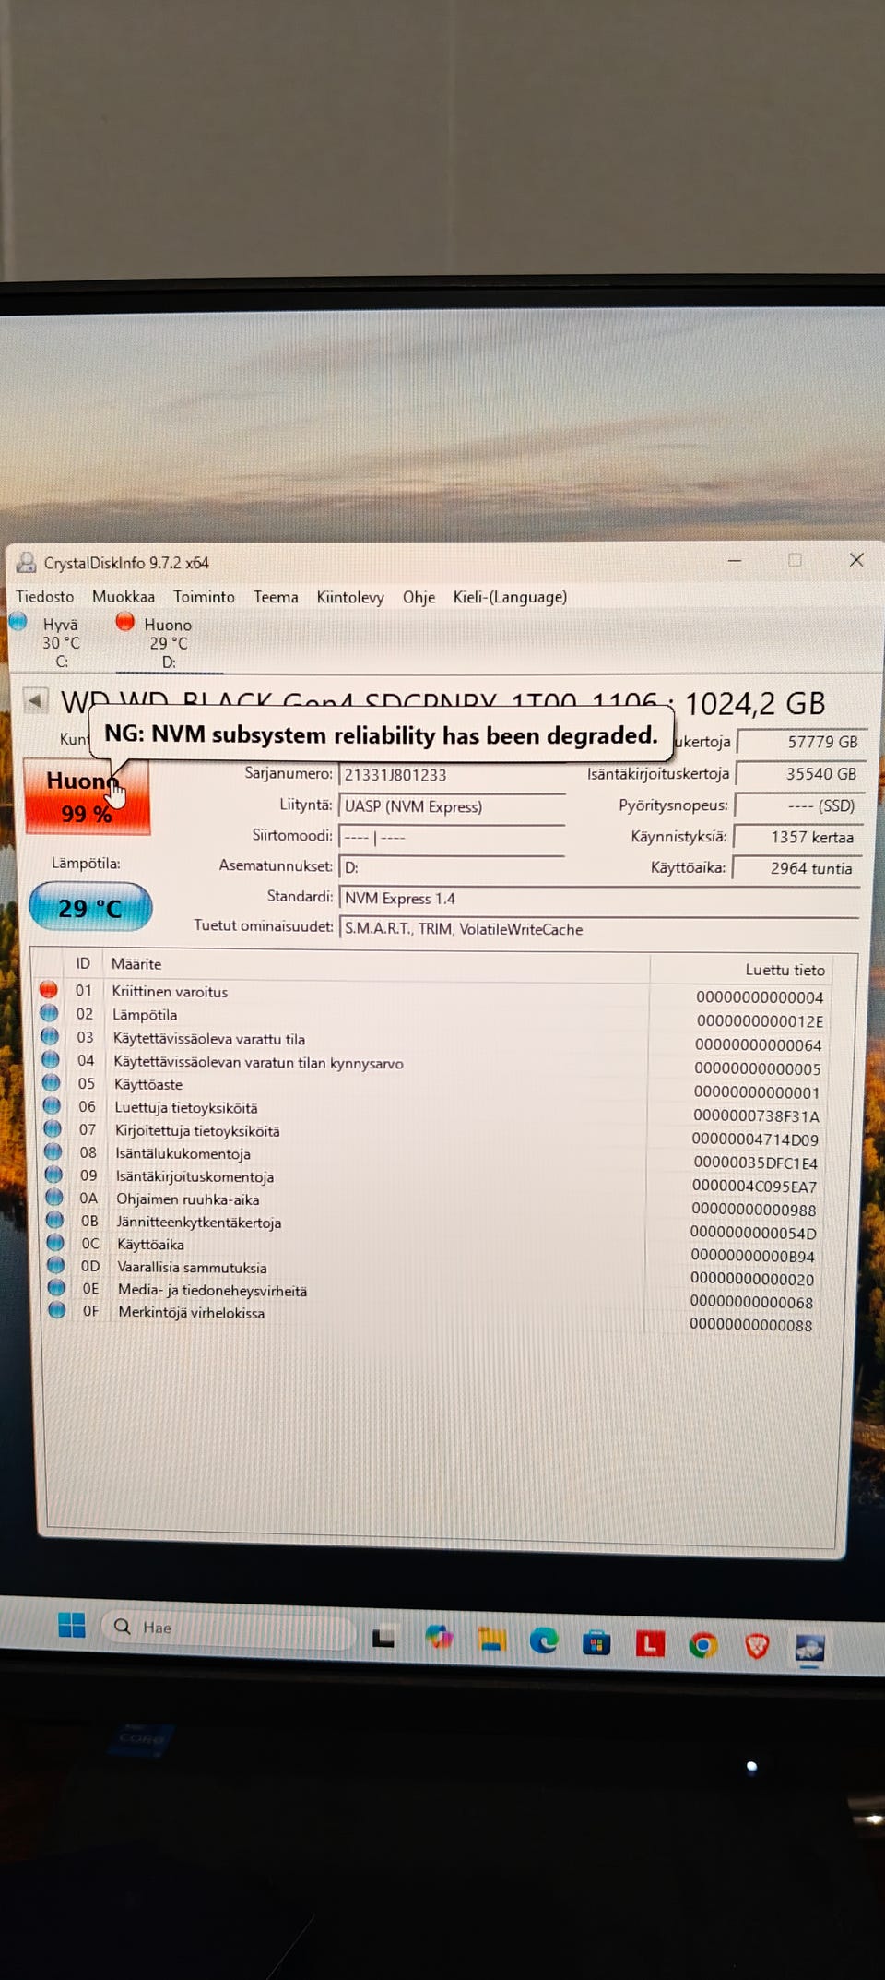
Task: Click the blue status icon for Lämpötila row
Action: pos(50,1013)
